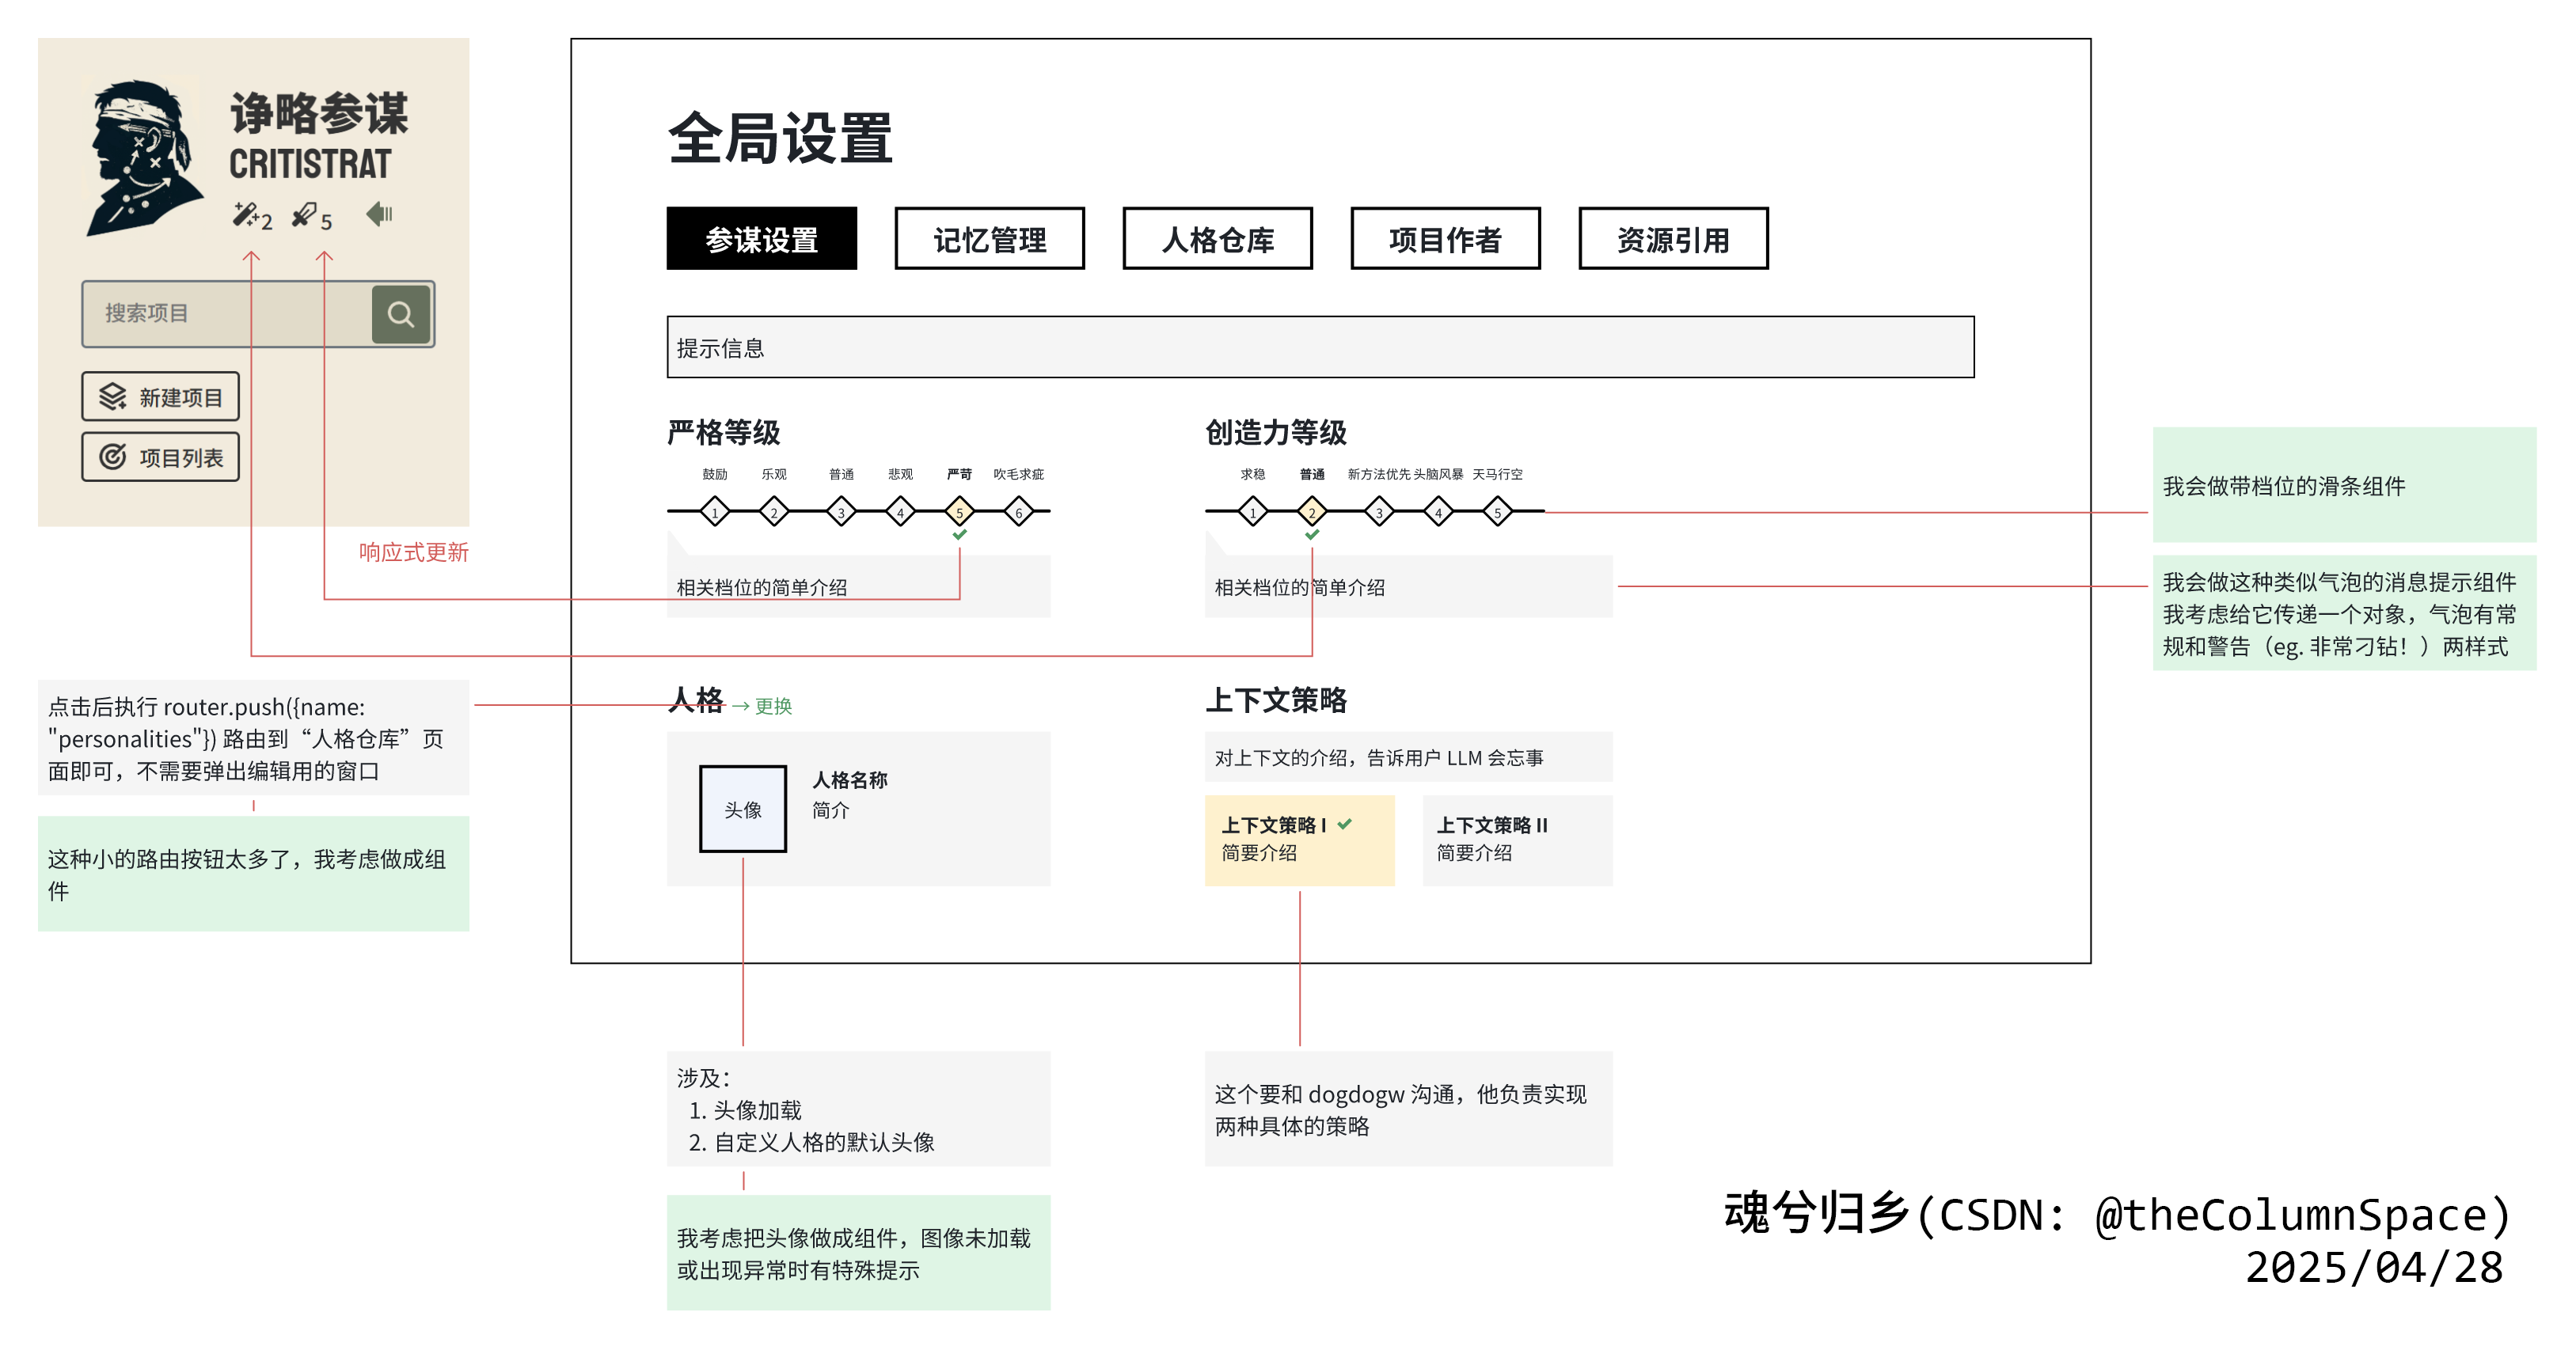2576x1350 pixels.
Task: Click the 项目列表 button
Action: (x=160, y=457)
